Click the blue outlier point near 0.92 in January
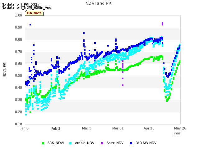Image resolution: width=199 pixels, height=149 pixels. [x=30, y=25]
